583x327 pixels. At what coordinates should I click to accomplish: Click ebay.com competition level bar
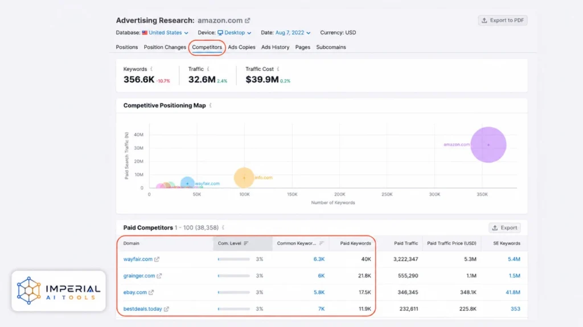click(x=234, y=292)
